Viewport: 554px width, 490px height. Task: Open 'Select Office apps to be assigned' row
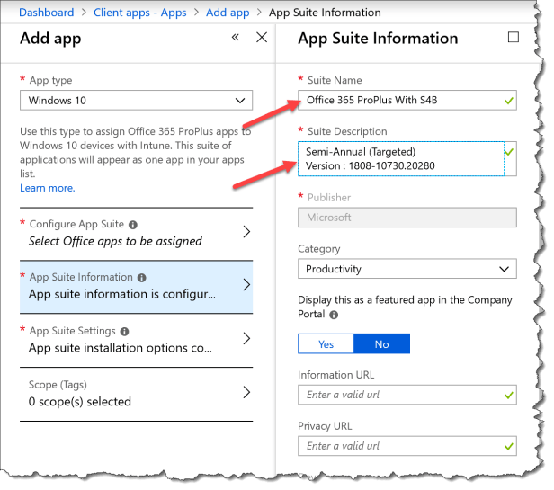[136, 234]
